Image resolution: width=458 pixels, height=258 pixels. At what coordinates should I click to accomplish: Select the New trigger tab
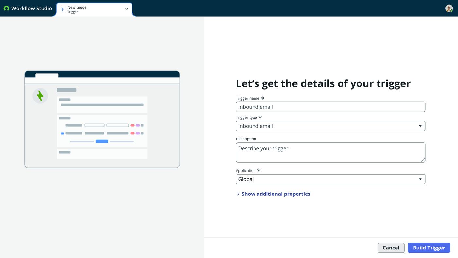94,9
